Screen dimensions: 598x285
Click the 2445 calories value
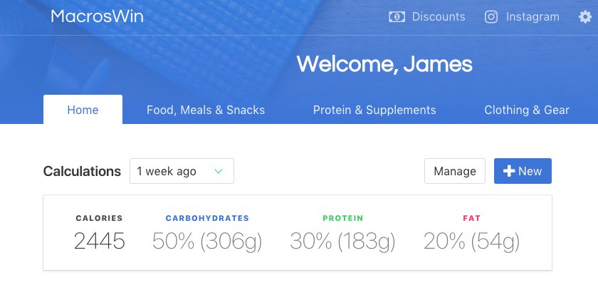tap(99, 241)
